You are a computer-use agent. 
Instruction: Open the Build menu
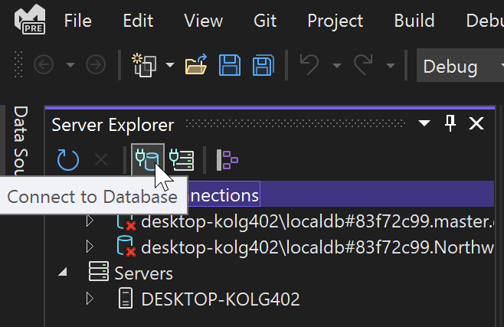pos(414,21)
